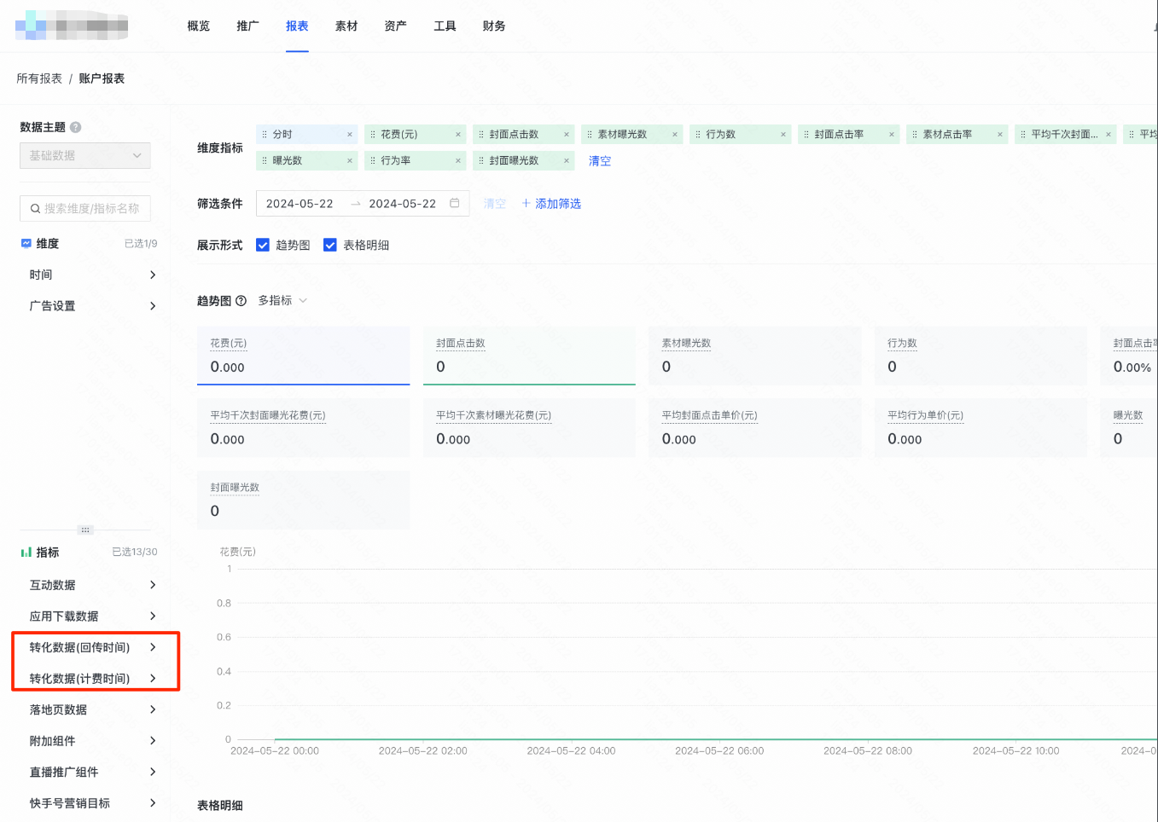Click the 搜索维度/指标名称 search box

pos(85,208)
